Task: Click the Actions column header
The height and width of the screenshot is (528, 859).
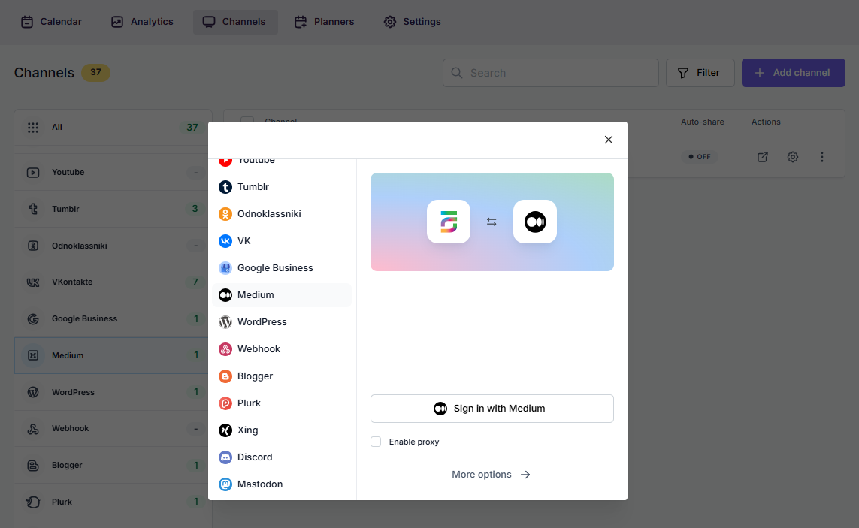Action: [765, 122]
